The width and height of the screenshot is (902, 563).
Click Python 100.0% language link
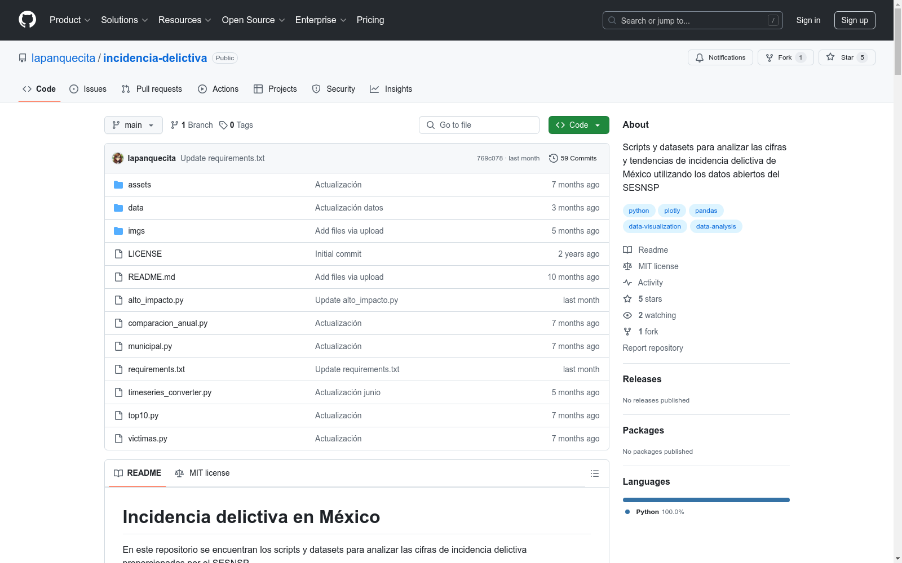(655, 512)
